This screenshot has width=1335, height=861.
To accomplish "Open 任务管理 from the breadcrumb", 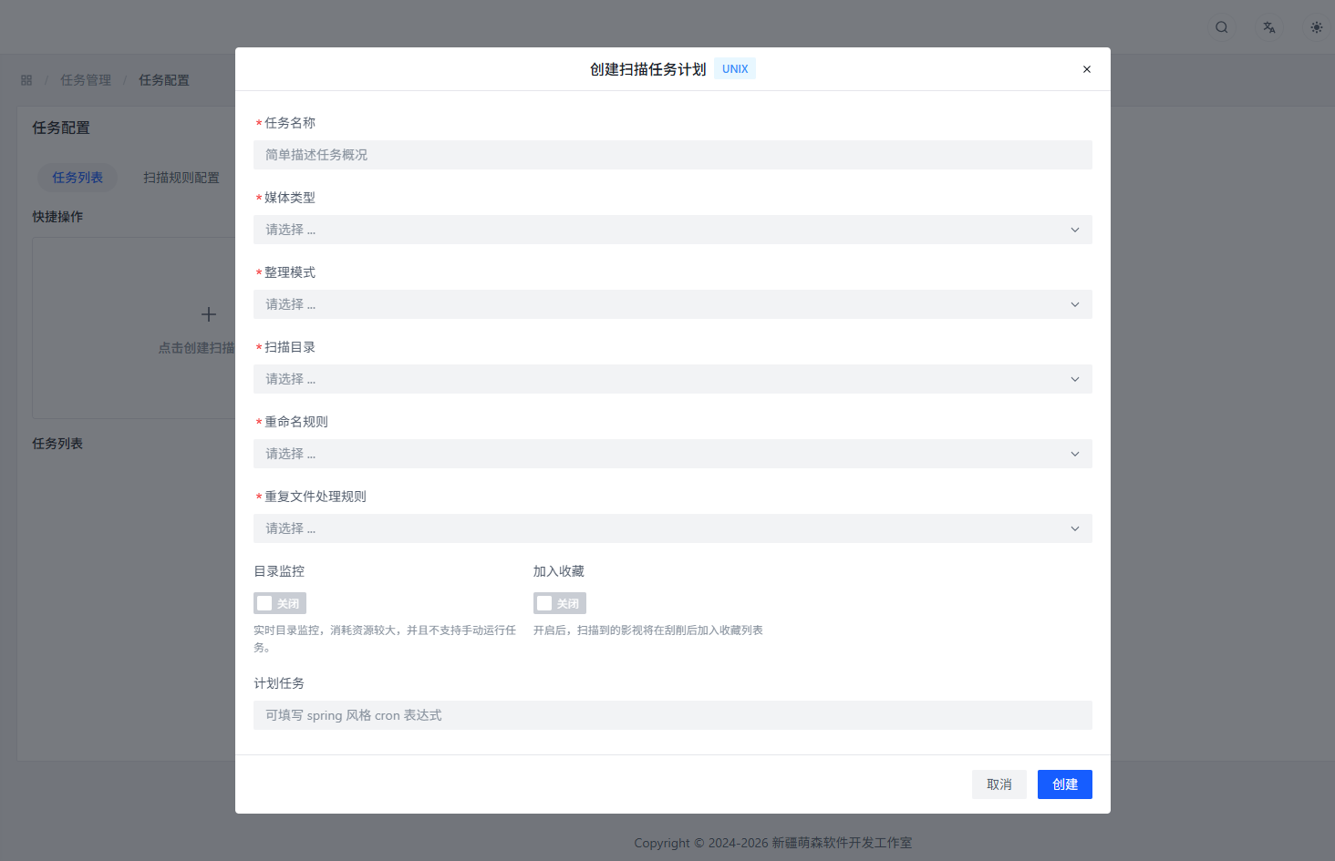I will [86, 79].
